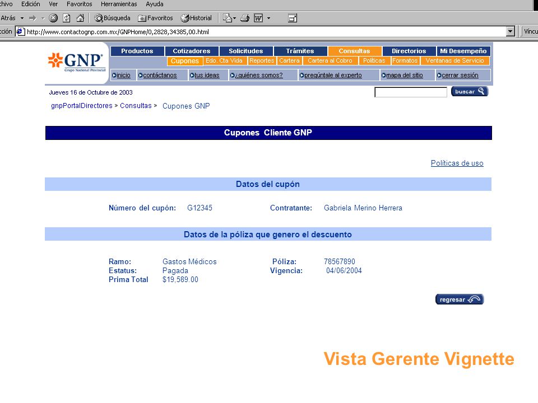Click the name Gabriela Merino Herrera
The width and height of the screenshot is (538, 403).
pyautogui.click(x=363, y=208)
